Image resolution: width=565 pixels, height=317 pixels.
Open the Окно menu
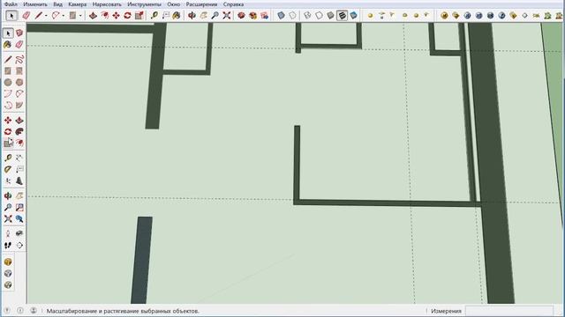174,4
